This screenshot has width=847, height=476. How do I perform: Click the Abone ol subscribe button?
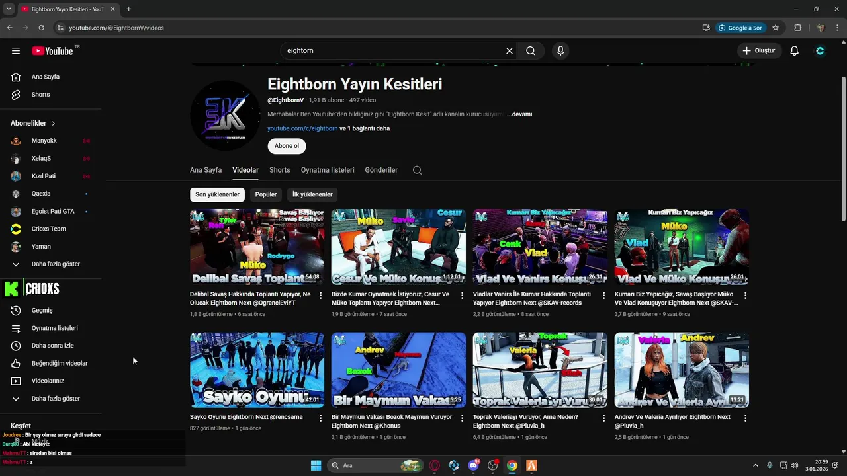point(287,146)
